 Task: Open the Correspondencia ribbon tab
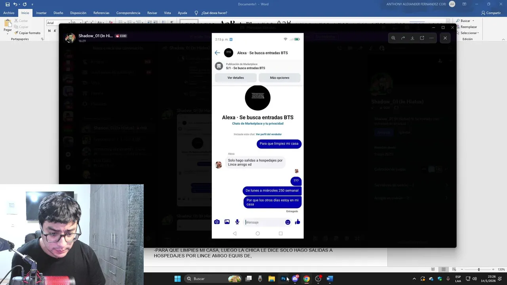click(x=128, y=13)
